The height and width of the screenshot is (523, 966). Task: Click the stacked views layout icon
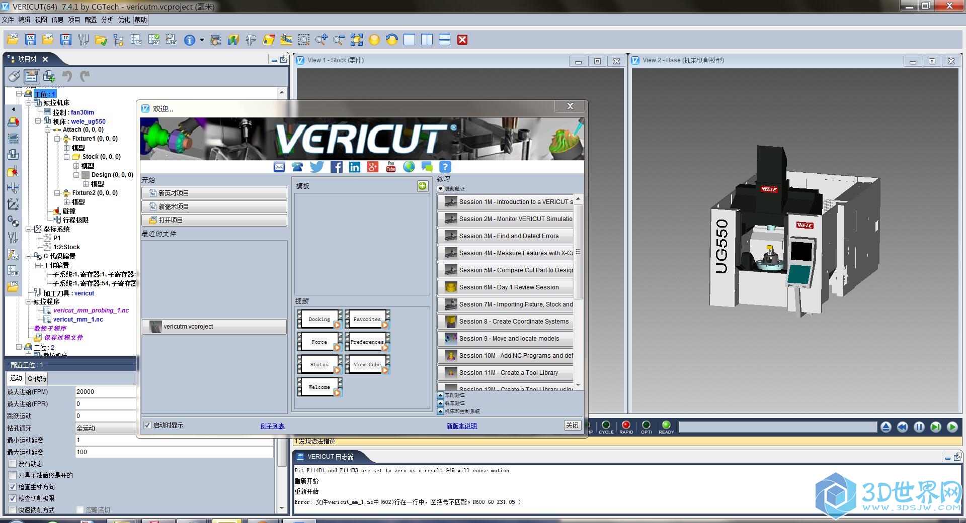[x=445, y=40]
